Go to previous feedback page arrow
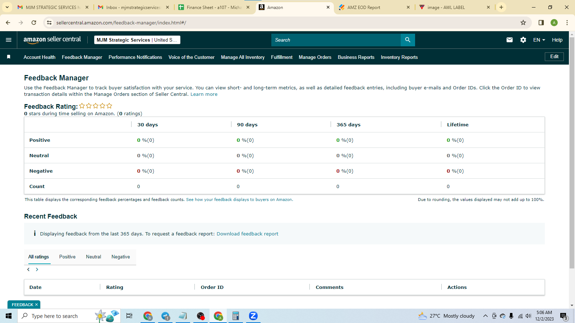Screen dimensions: 575x323 click(x=28, y=270)
